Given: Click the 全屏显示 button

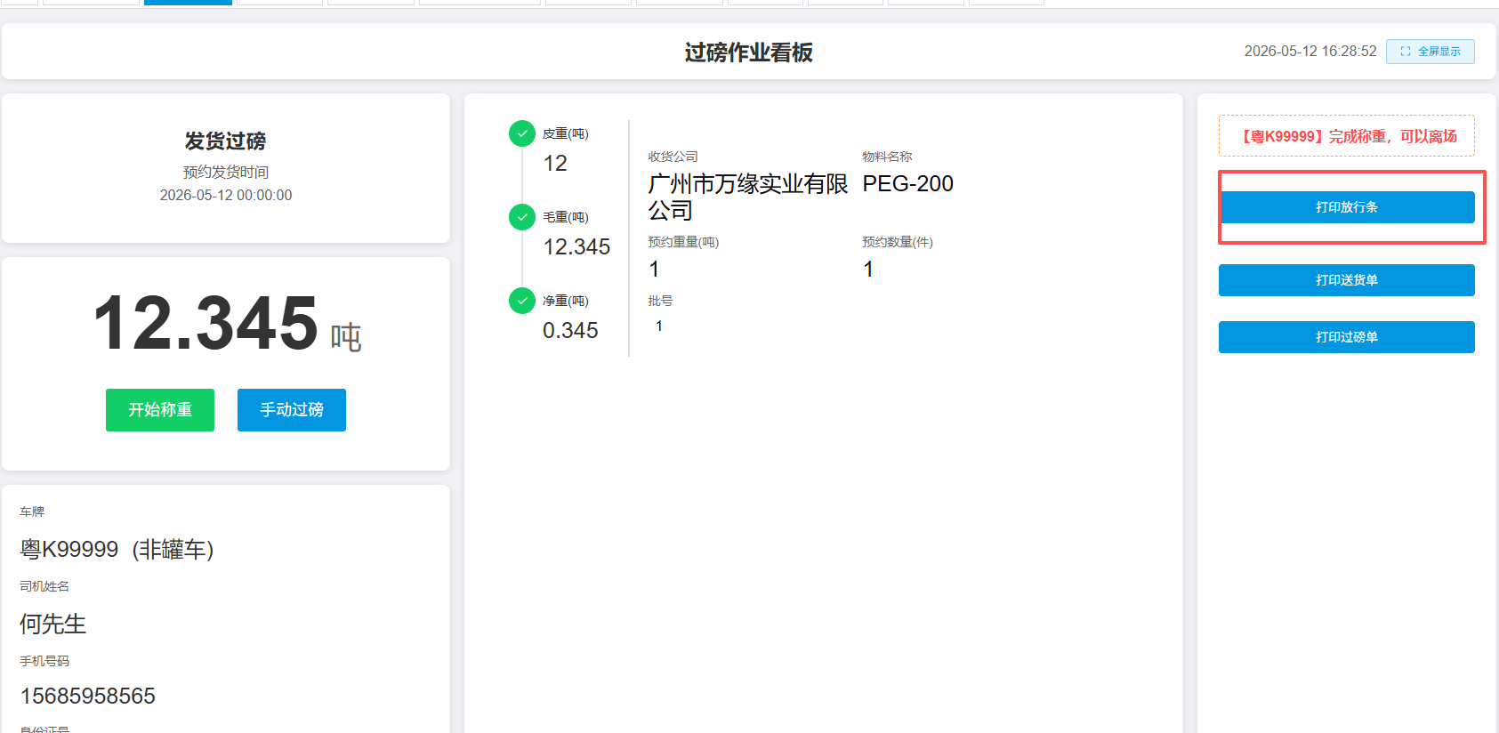Looking at the screenshot, I should pyautogui.click(x=1430, y=52).
